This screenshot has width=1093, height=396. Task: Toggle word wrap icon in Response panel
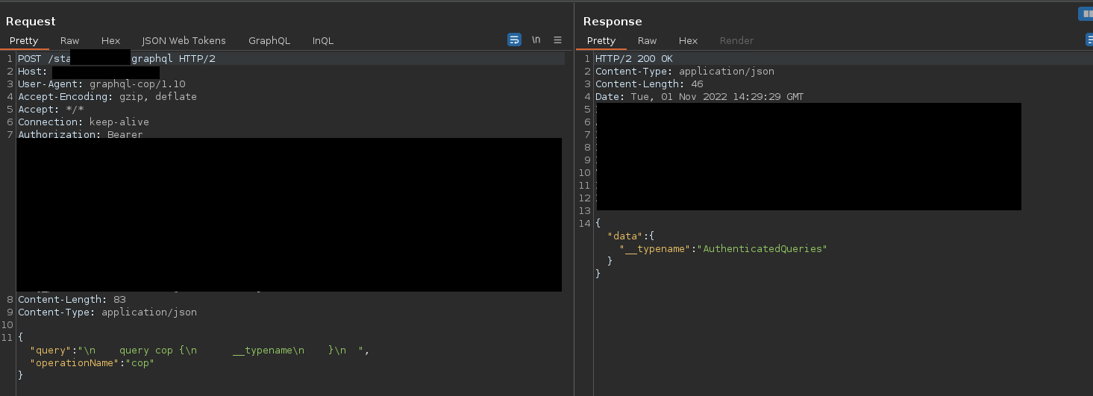pos(1089,40)
